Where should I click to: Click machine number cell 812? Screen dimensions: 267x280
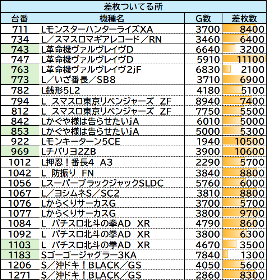tap(20, 111)
